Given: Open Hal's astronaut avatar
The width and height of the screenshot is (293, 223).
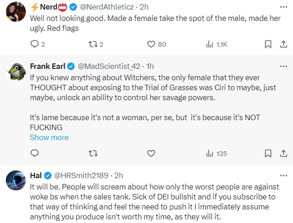Looking at the screenshot, I should tap(16, 180).
